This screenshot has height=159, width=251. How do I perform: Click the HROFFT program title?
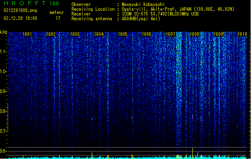pyautogui.click(x=25, y=3)
